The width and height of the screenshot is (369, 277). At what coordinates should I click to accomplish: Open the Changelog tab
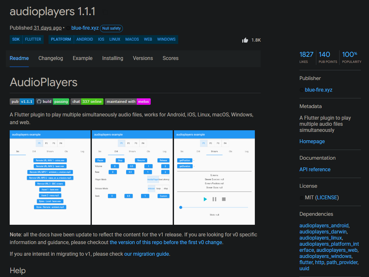[x=50, y=58]
